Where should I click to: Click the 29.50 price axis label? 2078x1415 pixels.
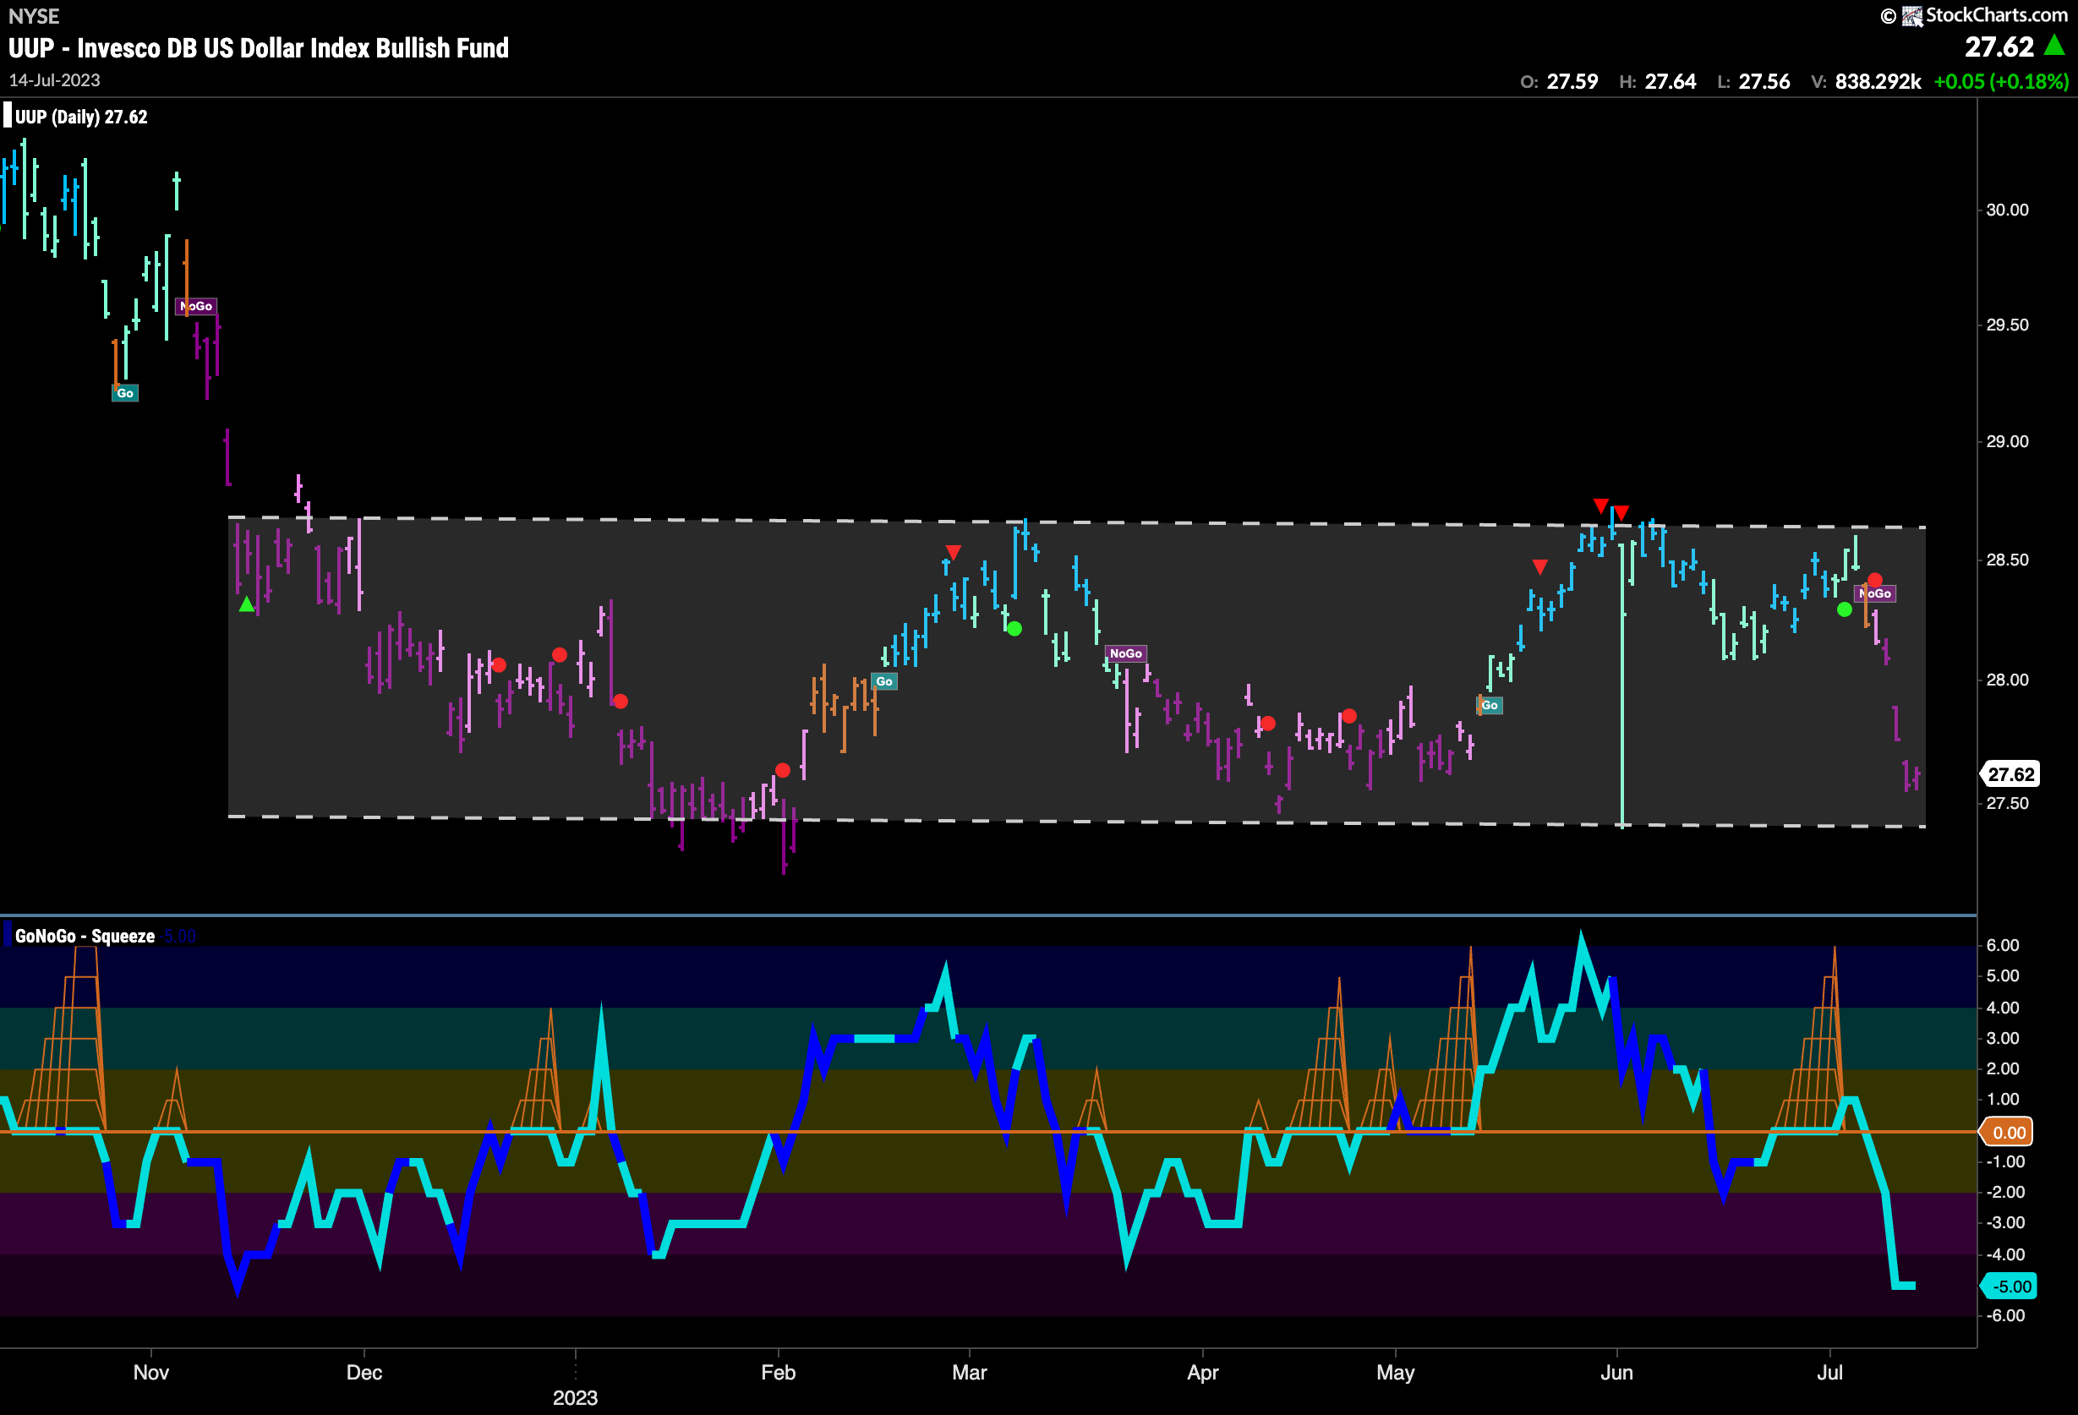(2007, 325)
